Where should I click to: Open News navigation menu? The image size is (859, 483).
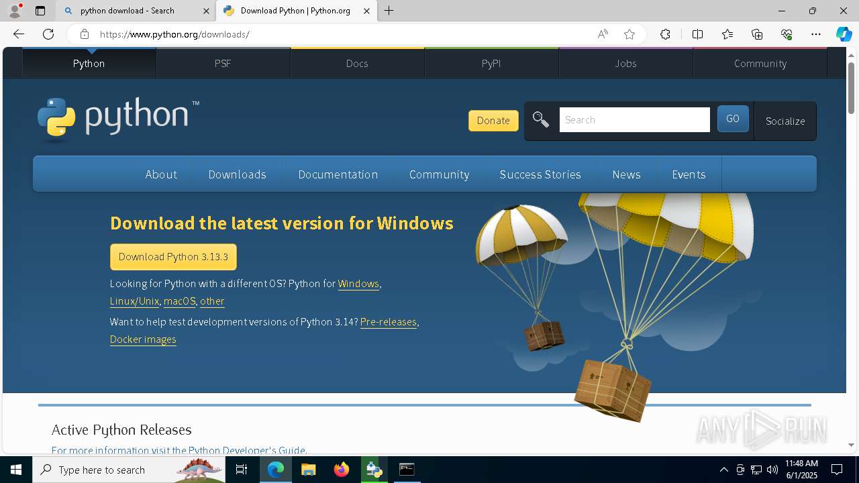tap(626, 174)
